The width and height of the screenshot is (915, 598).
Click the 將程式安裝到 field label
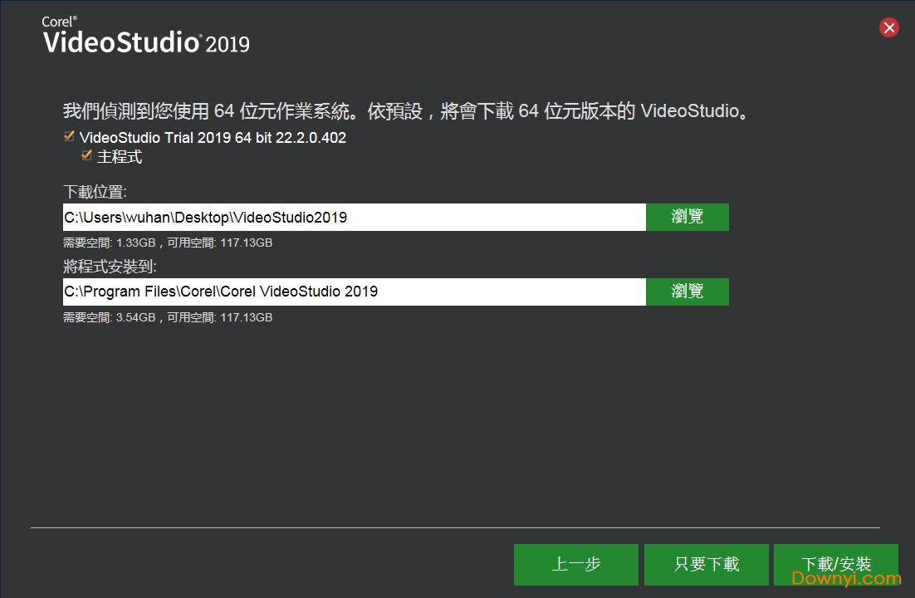click(x=110, y=267)
